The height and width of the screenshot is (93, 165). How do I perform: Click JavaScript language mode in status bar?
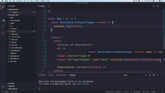coord(137,92)
